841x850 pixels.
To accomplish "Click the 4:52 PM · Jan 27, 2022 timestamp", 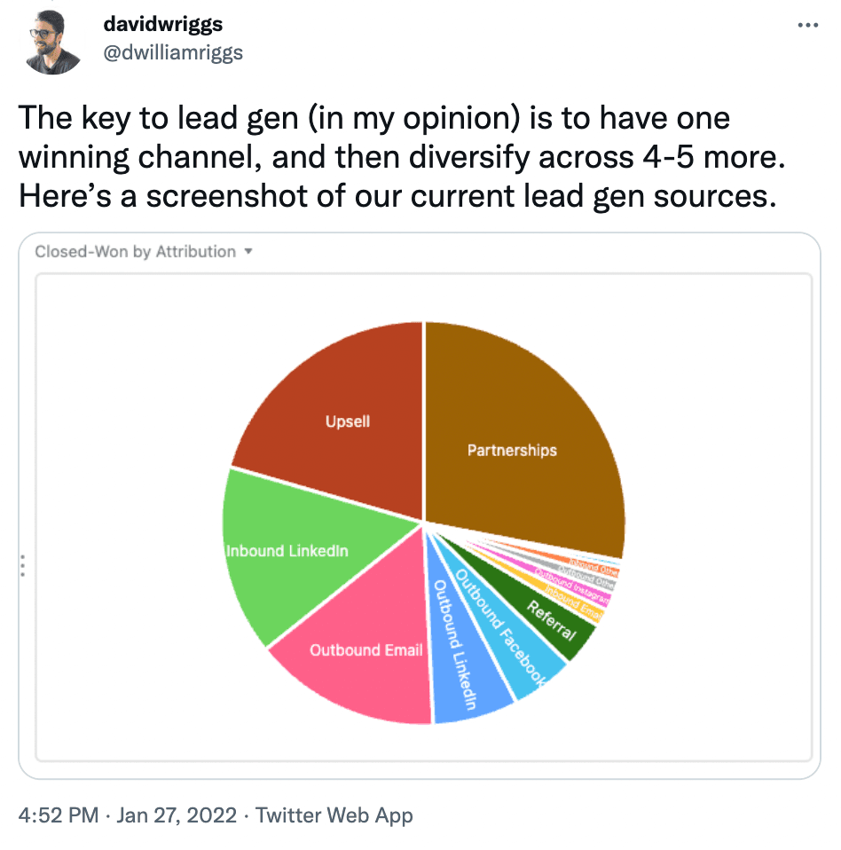I will point(126,815).
